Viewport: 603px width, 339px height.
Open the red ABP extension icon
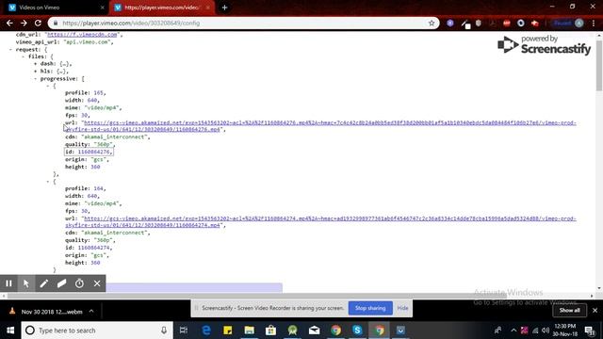(x=507, y=23)
